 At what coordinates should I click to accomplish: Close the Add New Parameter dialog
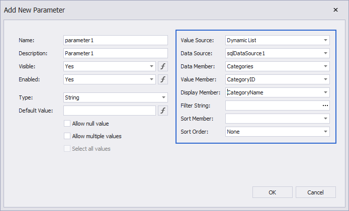pos(335,10)
